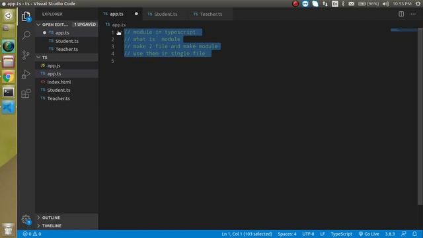
Task: Collapse the Open Editors section
Action: click(x=38, y=24)
